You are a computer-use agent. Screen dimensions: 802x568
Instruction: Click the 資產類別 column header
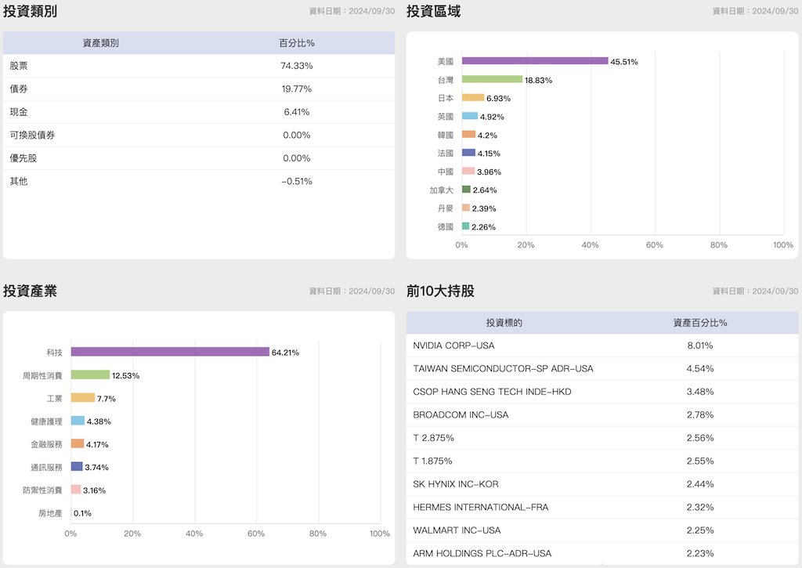coord(100,43)
